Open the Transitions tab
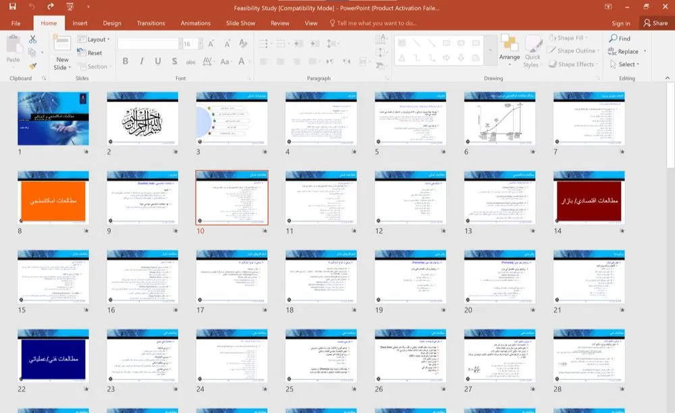The width and height of the screenshot is (675, 413). 151,23
